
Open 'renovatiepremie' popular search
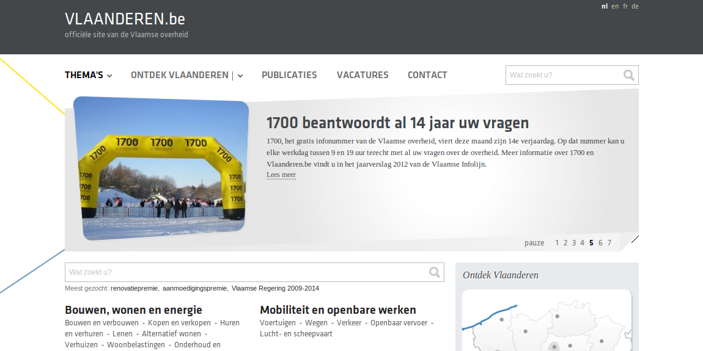coord(134,288)
